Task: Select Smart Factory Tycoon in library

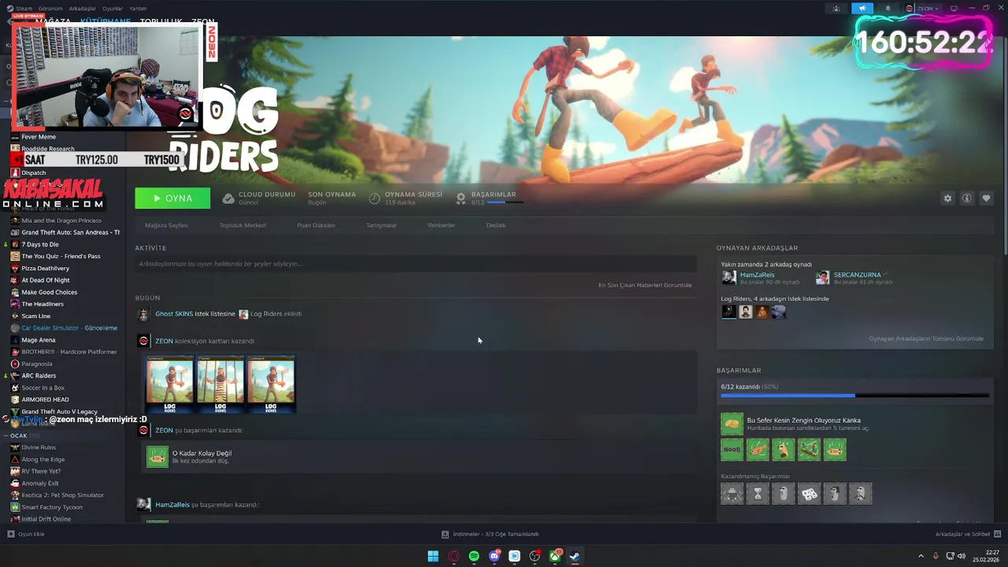Action: coord(51,507)
